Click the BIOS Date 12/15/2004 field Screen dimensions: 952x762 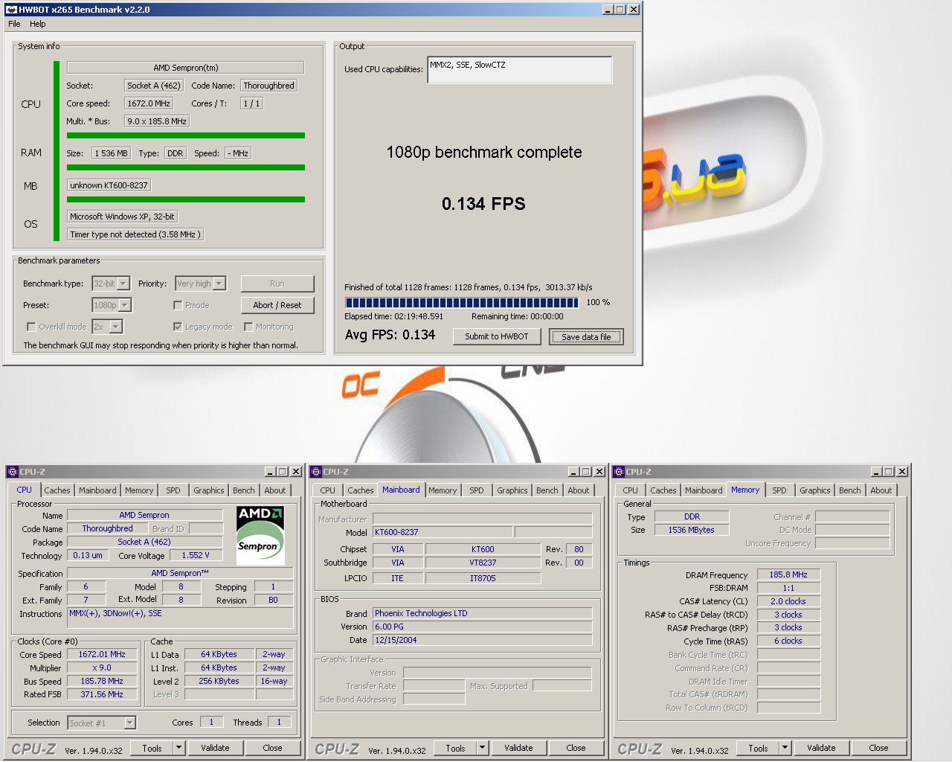pyautogui.click(x=482, y=640)
